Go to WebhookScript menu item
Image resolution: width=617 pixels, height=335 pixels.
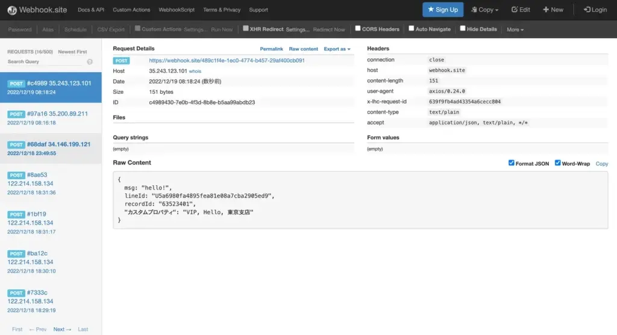[x=177, y=10]
